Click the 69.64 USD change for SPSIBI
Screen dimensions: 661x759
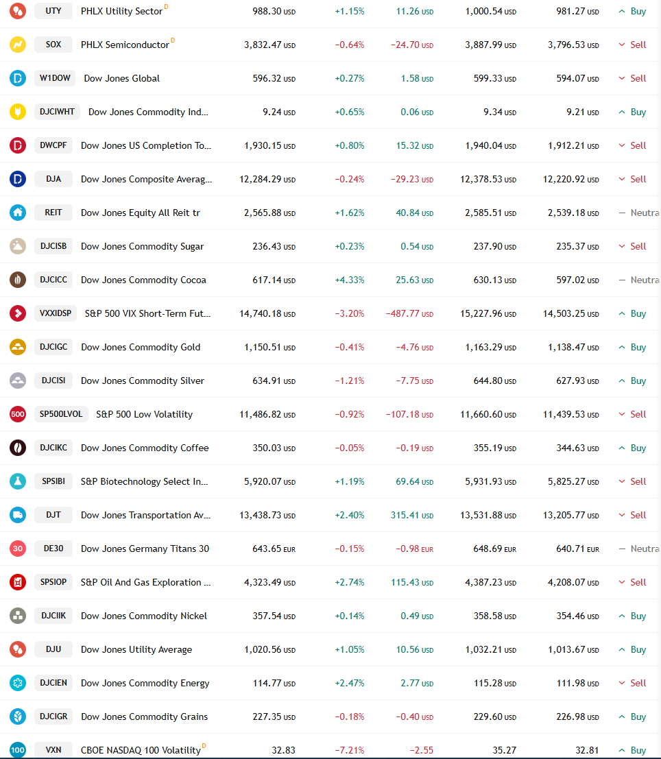[415, 481]
